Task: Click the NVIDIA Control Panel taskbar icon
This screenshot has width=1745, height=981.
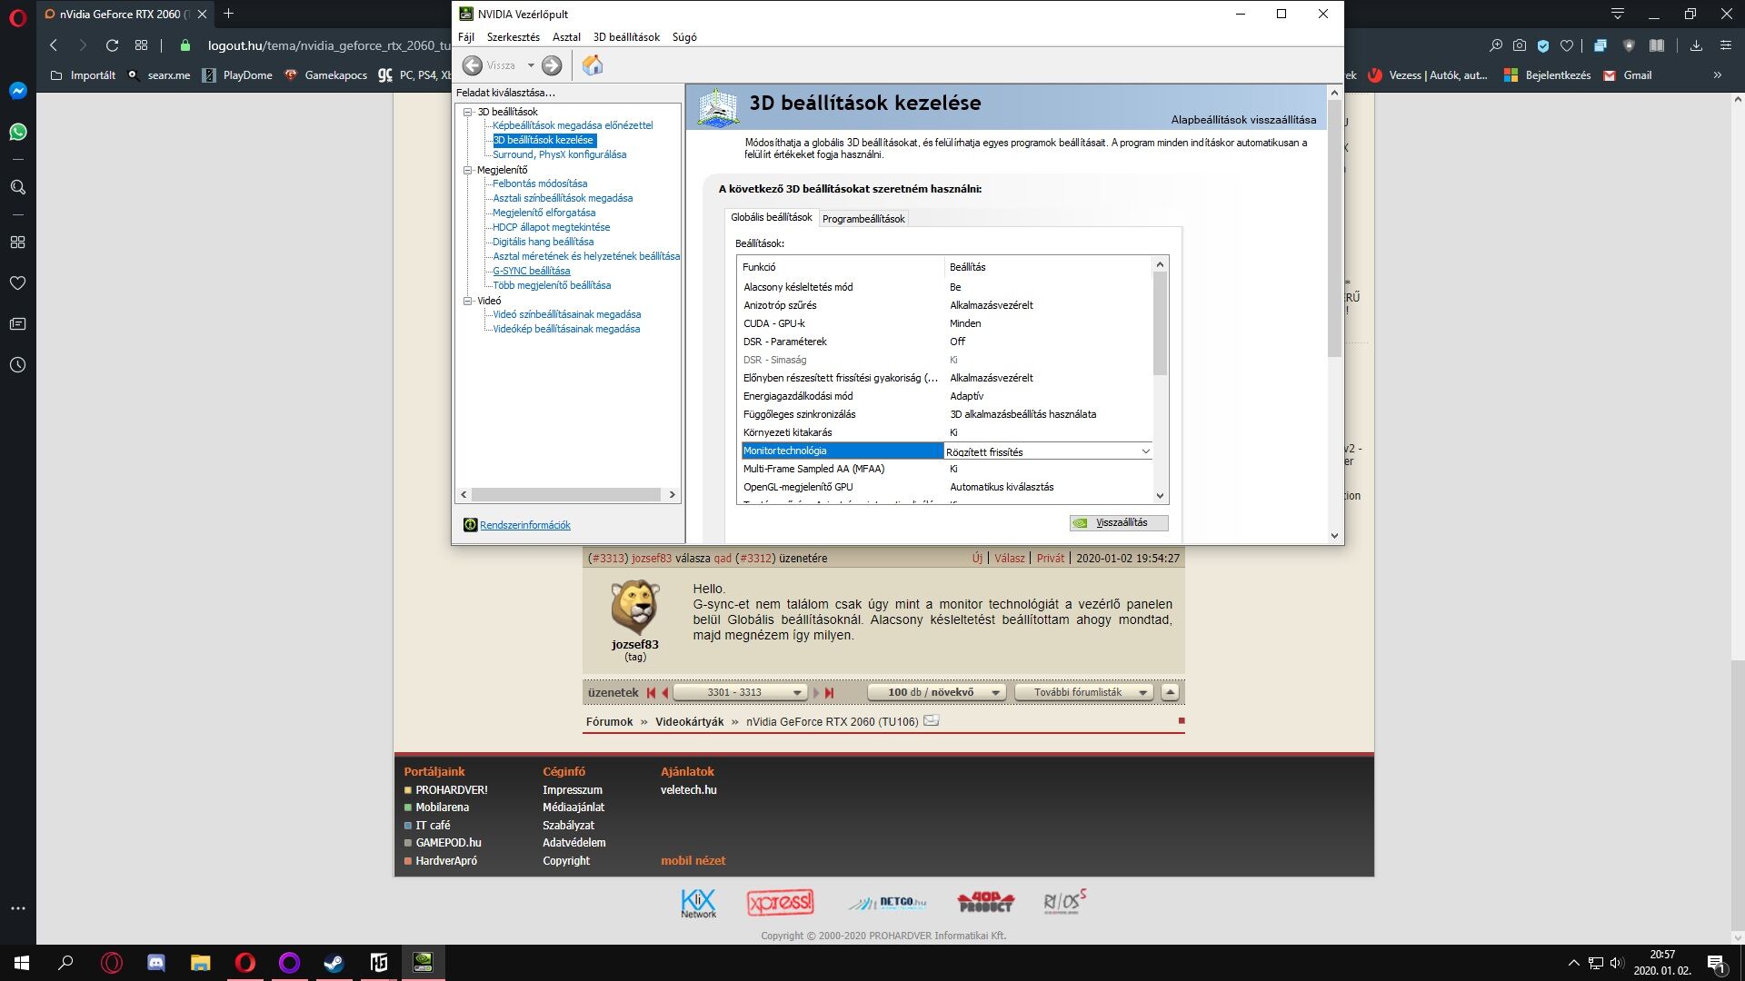Action: 423,963
